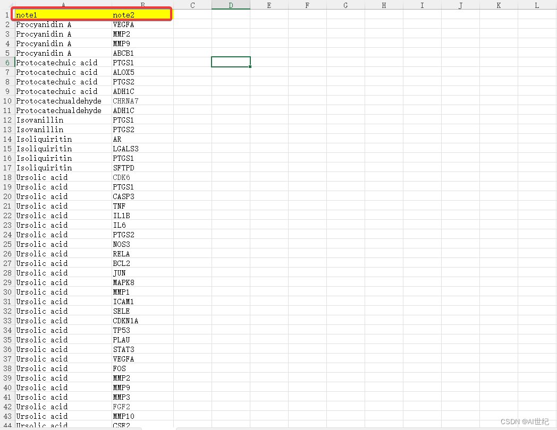This screenshot has height=430, width=557.
Task: Click Isoliquiritin cell in row 16
Action: [63, 159]
